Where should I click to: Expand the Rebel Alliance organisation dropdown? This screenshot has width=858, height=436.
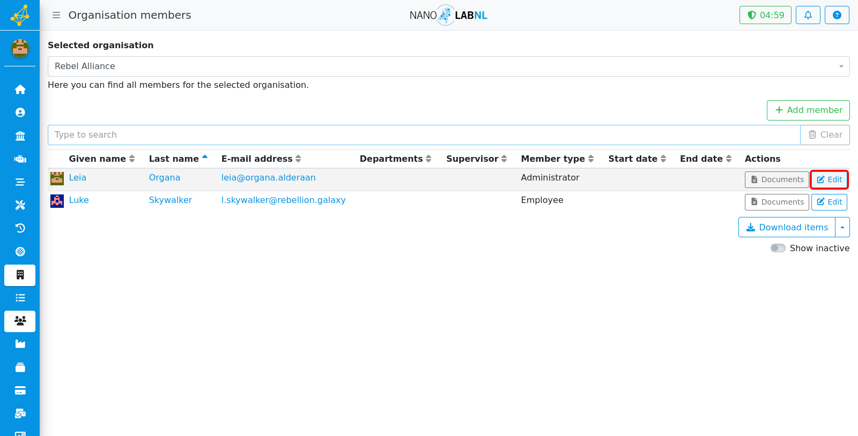click(448, 66)
